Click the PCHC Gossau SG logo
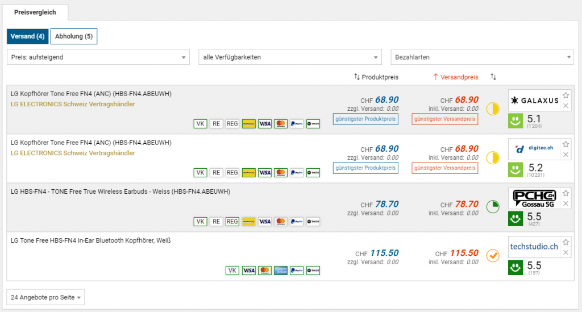Viewport: 582px width, 312px height. click(534, 198)
